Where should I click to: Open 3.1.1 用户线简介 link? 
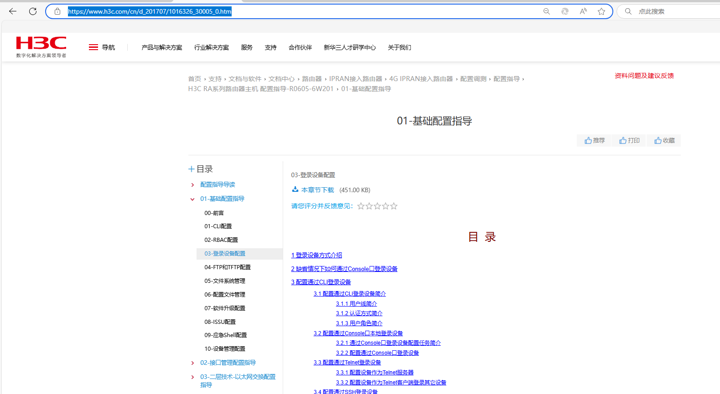pyautogui.click(x=357, y=304)
